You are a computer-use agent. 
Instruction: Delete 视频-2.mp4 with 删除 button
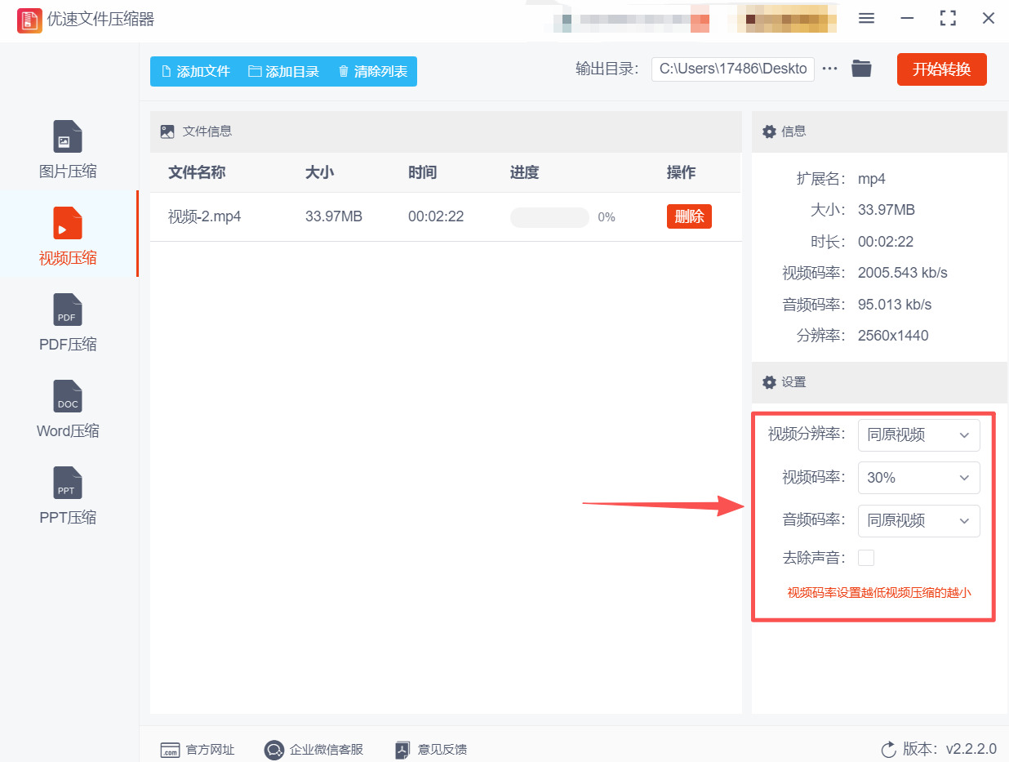point(689,216)
